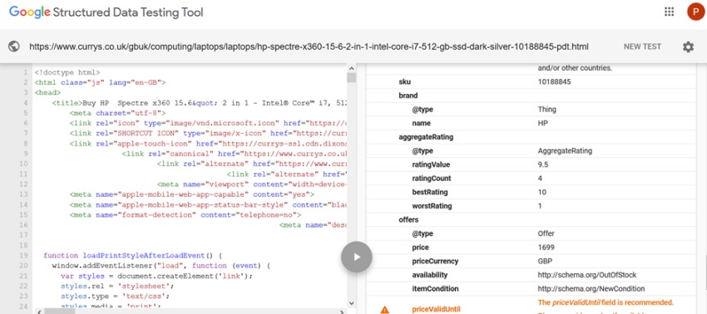Click the loadPrintStyleAfterLoadEvent function line
Screen dimensions: 707x314
point(133,255)
